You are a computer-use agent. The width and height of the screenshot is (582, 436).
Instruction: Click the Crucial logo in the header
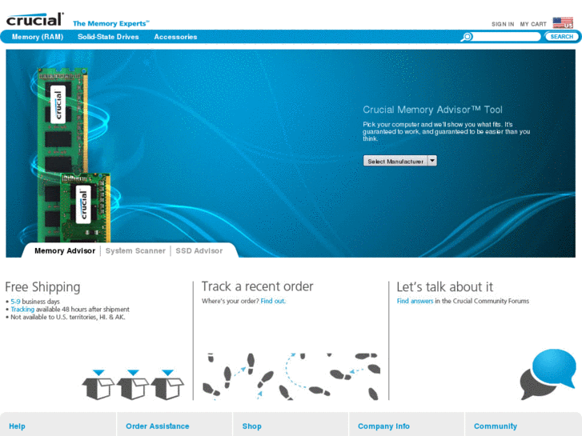click(35, 19)
